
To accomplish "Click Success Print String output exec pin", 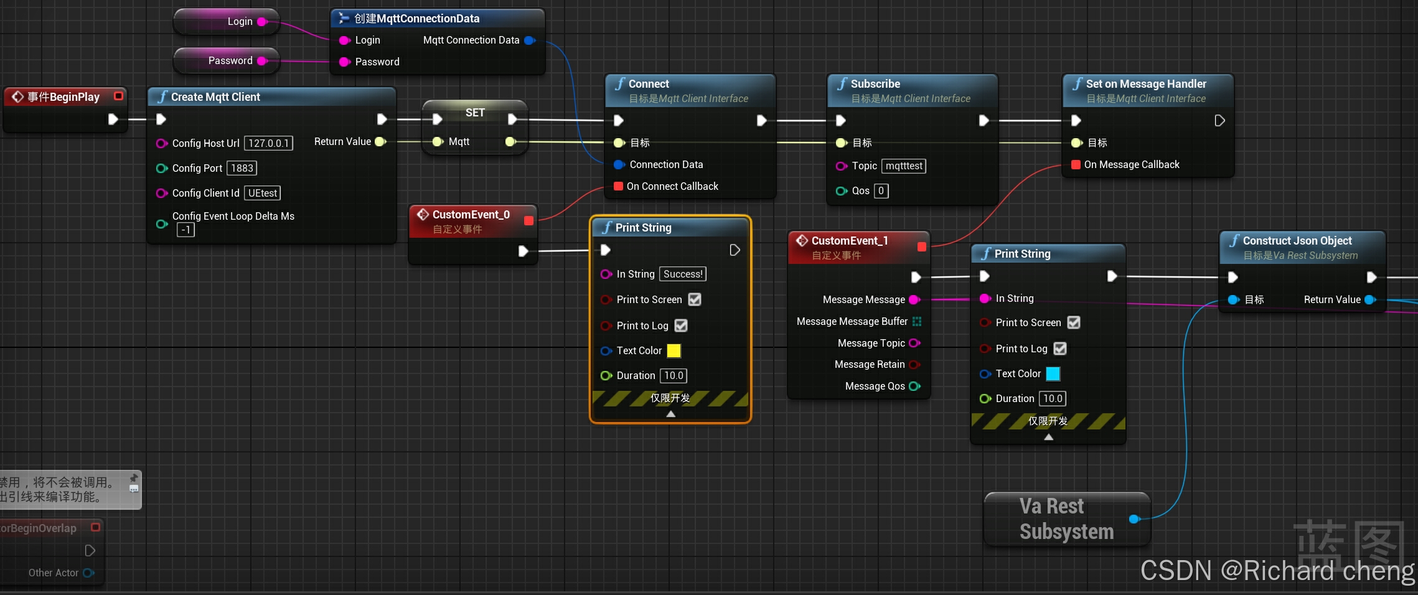I will point(735,250).
